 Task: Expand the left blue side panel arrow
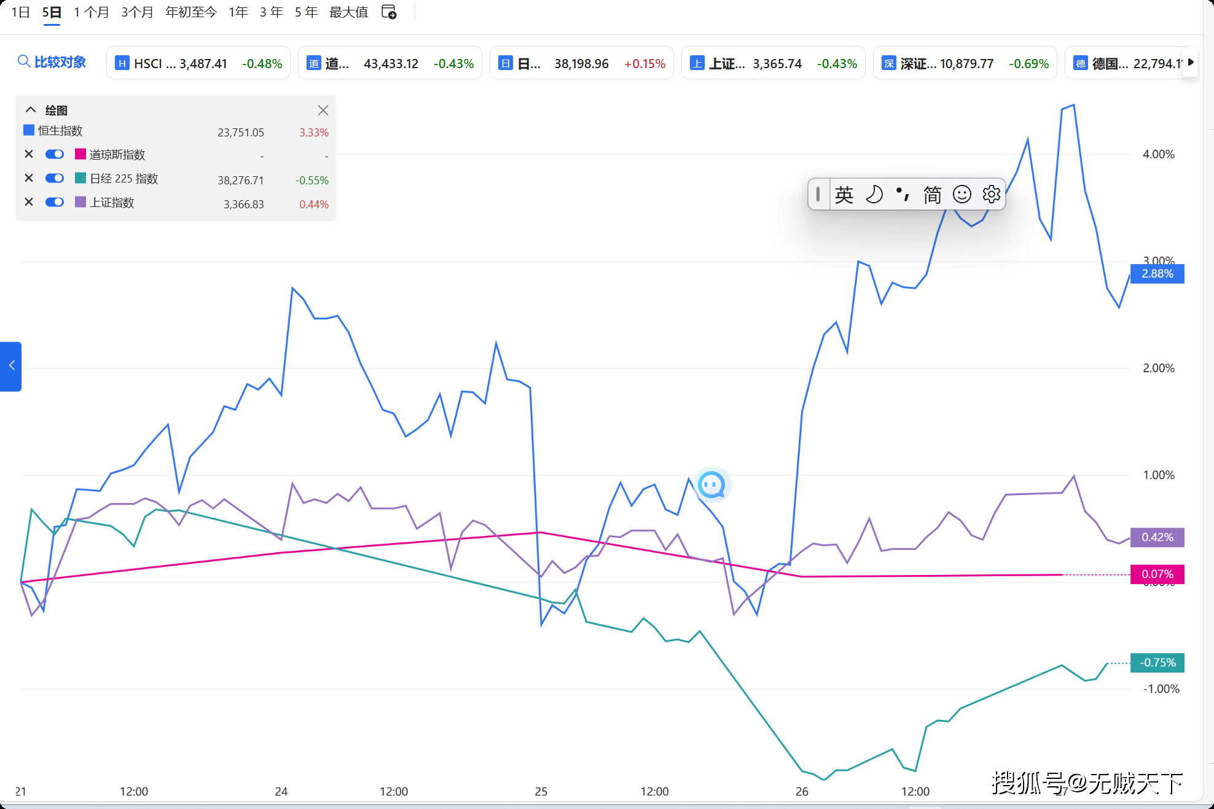coord(11,366)
